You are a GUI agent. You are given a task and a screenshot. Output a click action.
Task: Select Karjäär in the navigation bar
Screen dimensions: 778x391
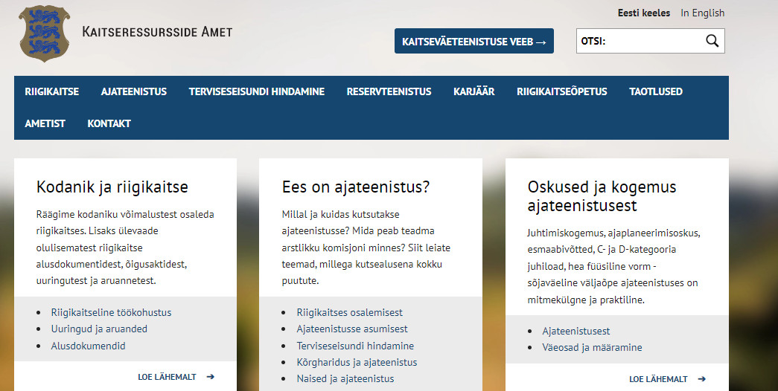(x=474, y=91)
